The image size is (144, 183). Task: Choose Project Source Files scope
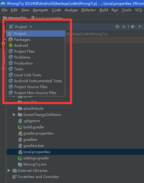coord(35,87)
